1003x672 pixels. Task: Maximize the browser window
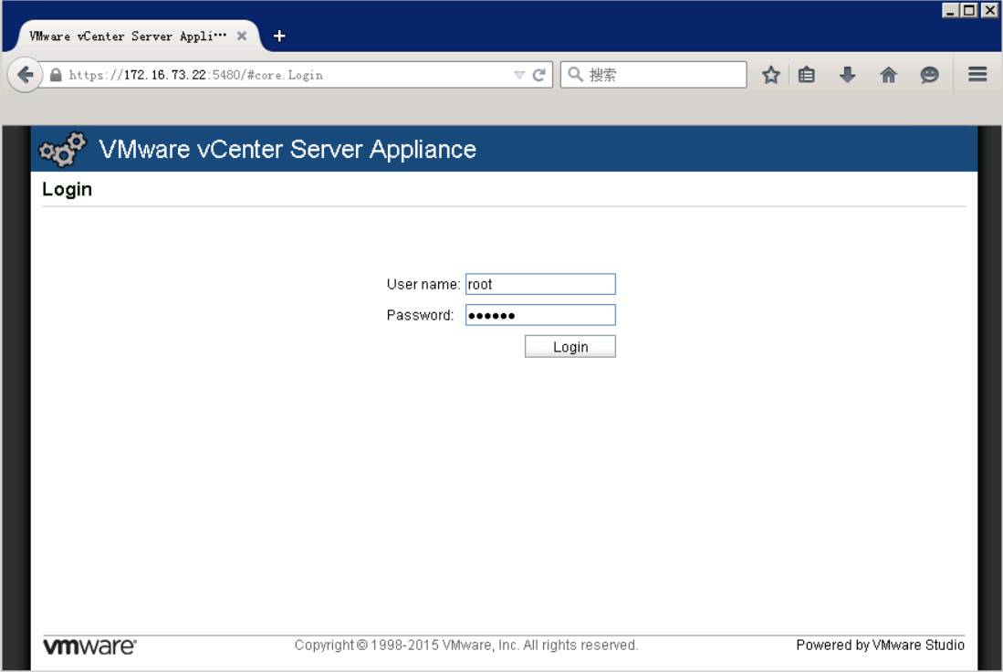[x=970, y=10]
